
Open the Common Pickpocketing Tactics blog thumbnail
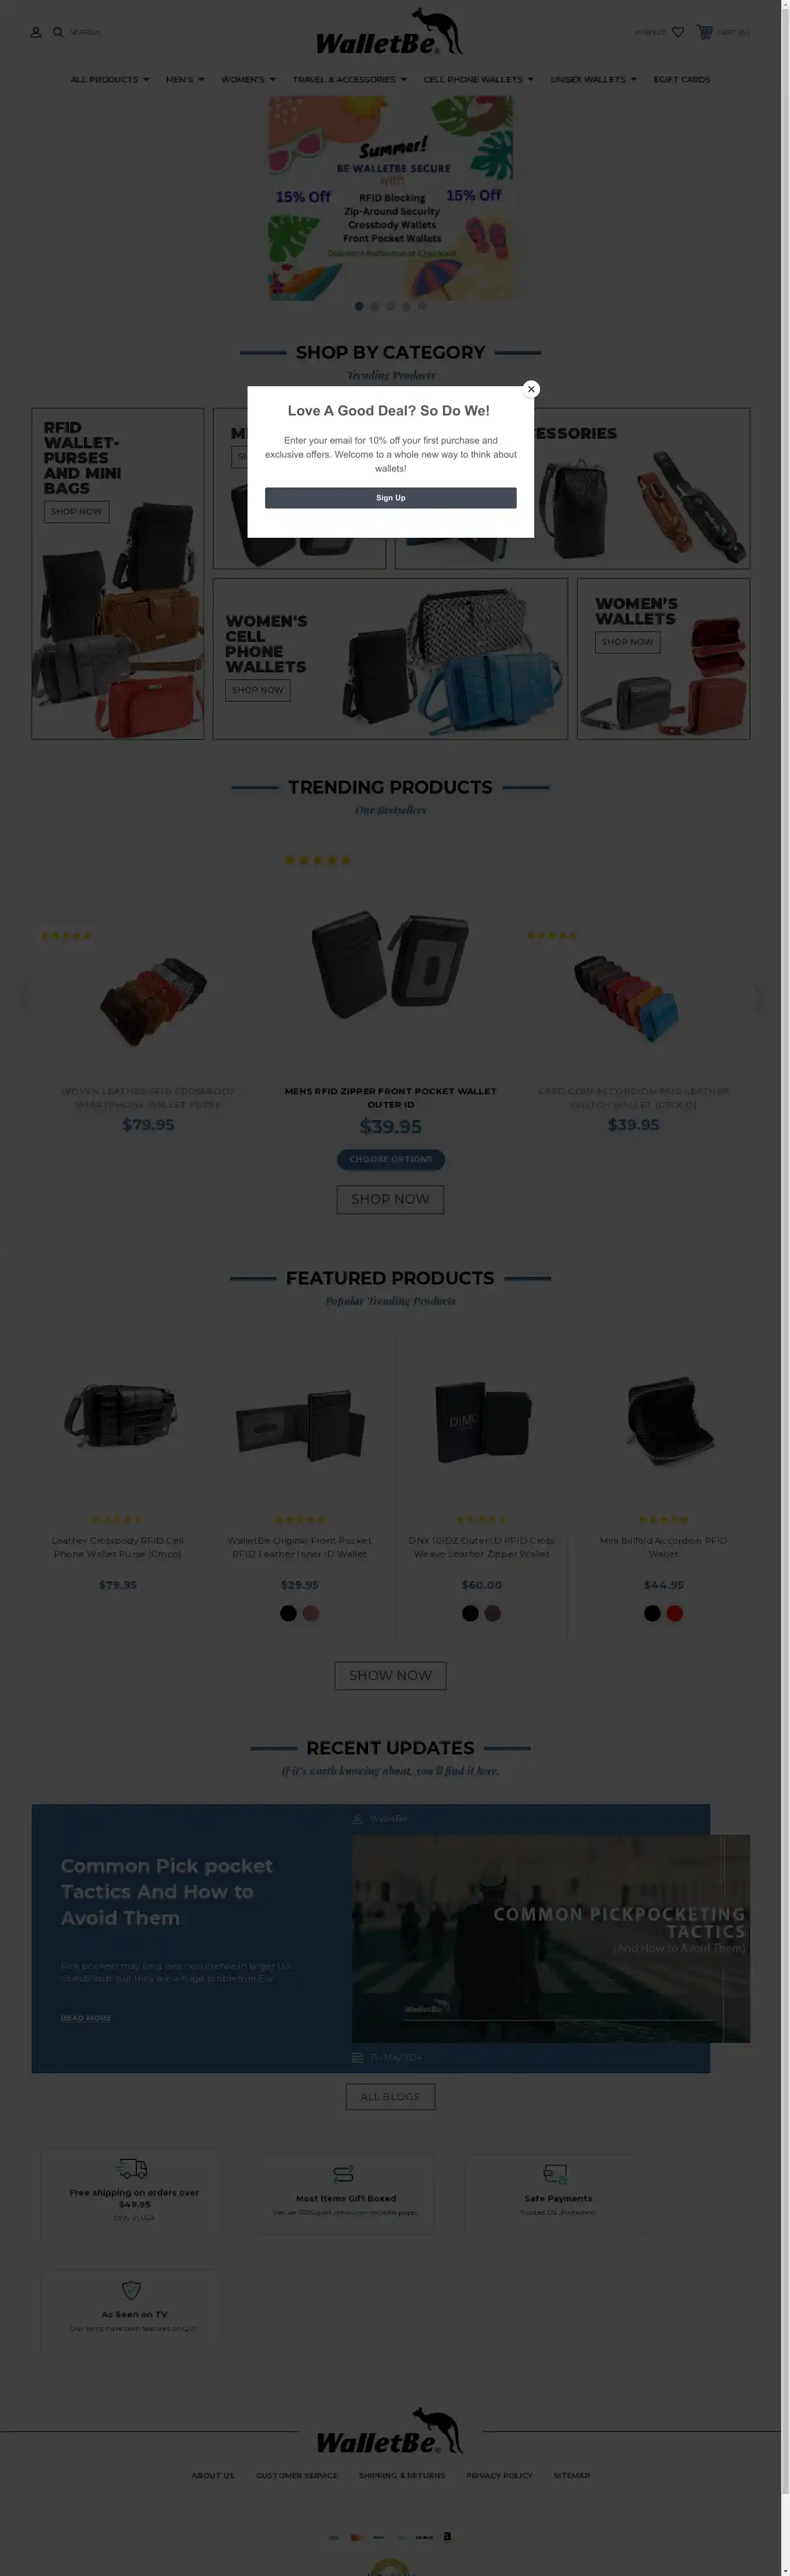pos(550,1938)
